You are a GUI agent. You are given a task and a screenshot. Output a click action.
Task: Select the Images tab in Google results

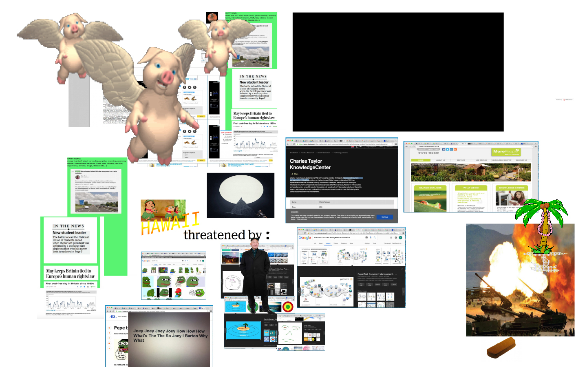click(x=328, y=243)
